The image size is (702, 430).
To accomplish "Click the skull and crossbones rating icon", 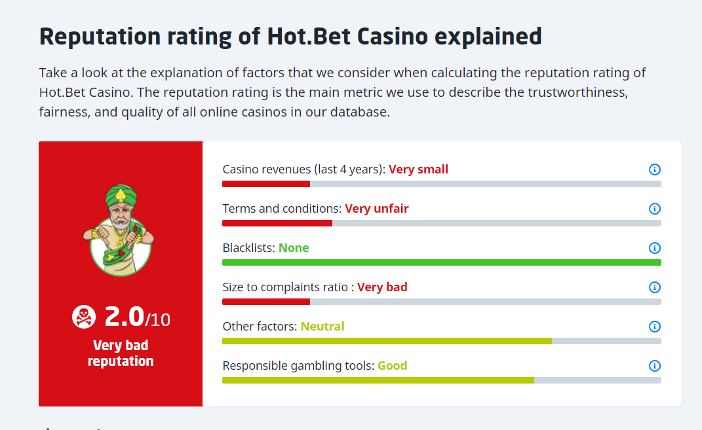I will (84, 317).
